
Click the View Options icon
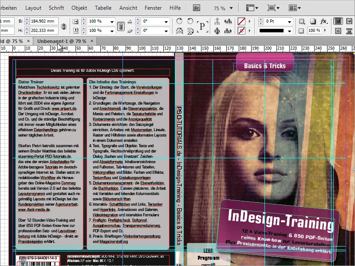pos(252,8)
